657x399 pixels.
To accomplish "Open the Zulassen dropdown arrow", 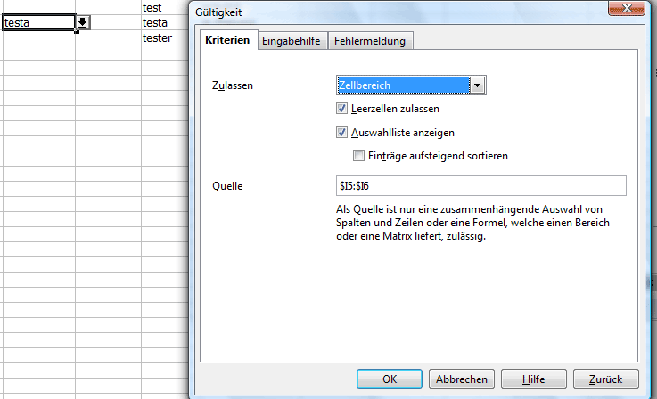I will (478, 85).
